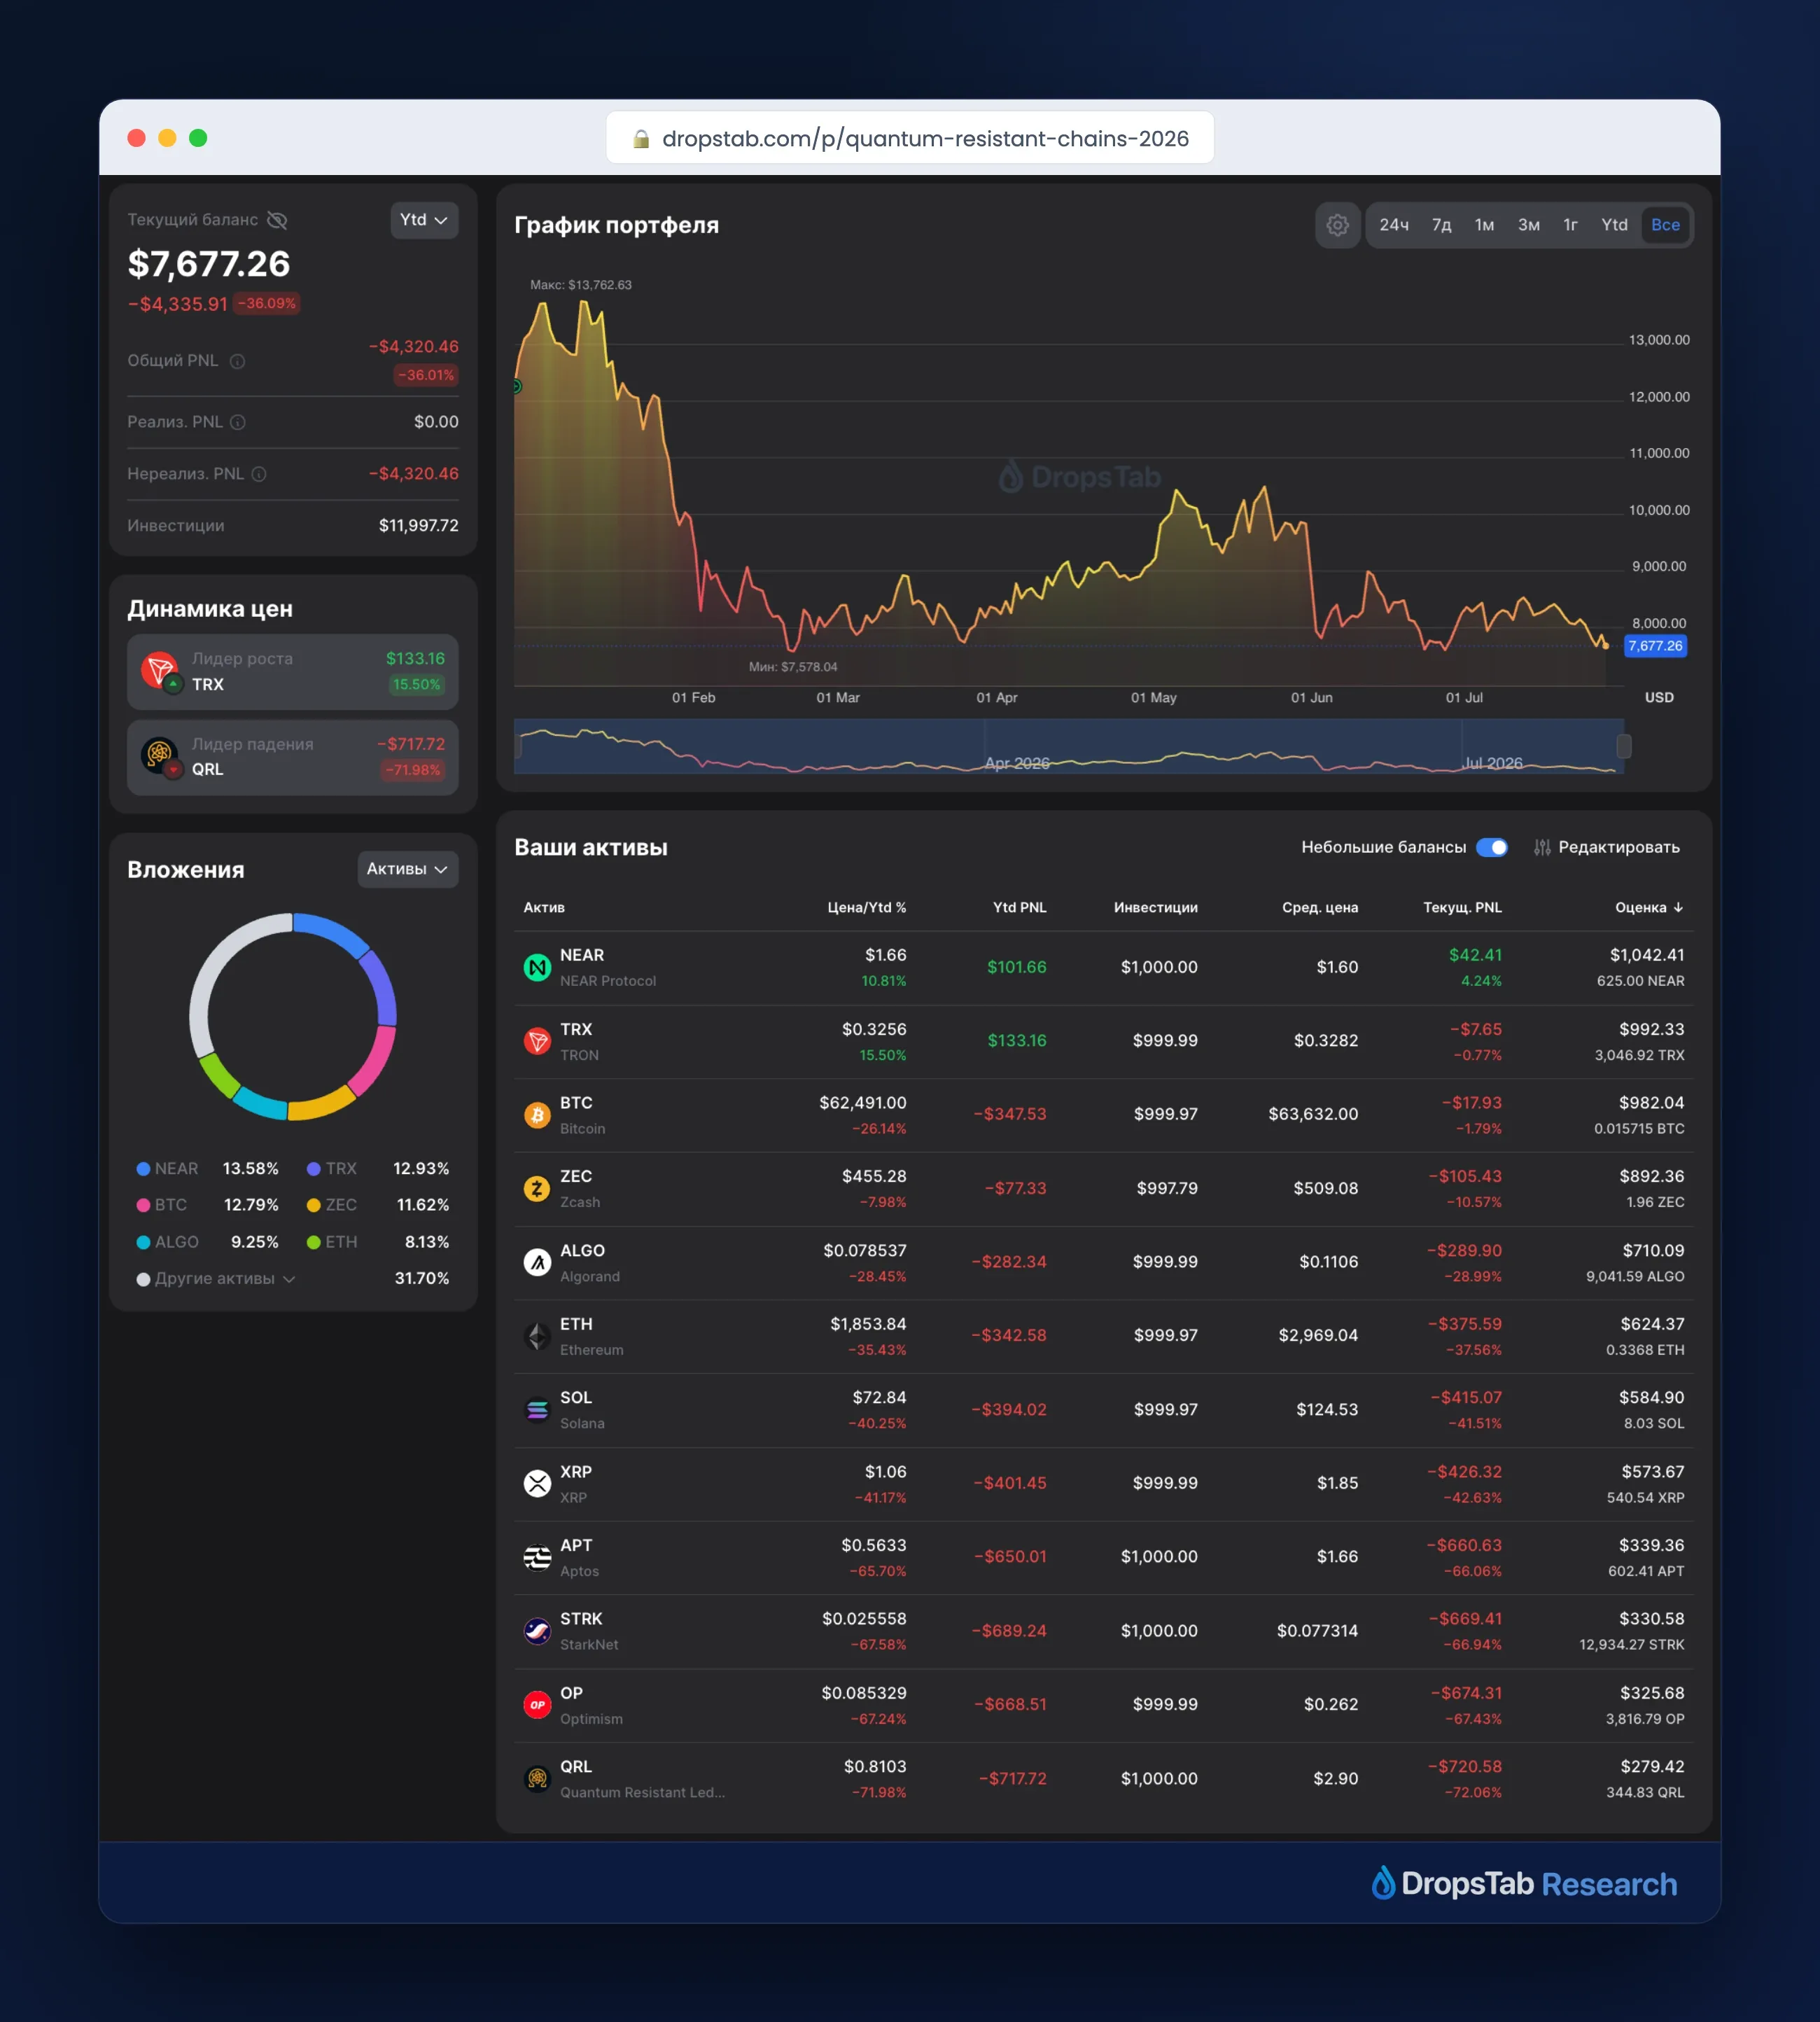The height and width of the screenshot is (2022, 1820).
Task: Select the 1м chart range tab
Action: [1484, 225]
